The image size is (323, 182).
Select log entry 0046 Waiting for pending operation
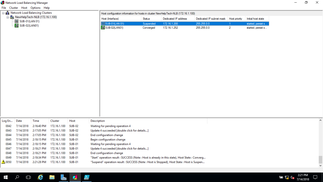(104, 144)
